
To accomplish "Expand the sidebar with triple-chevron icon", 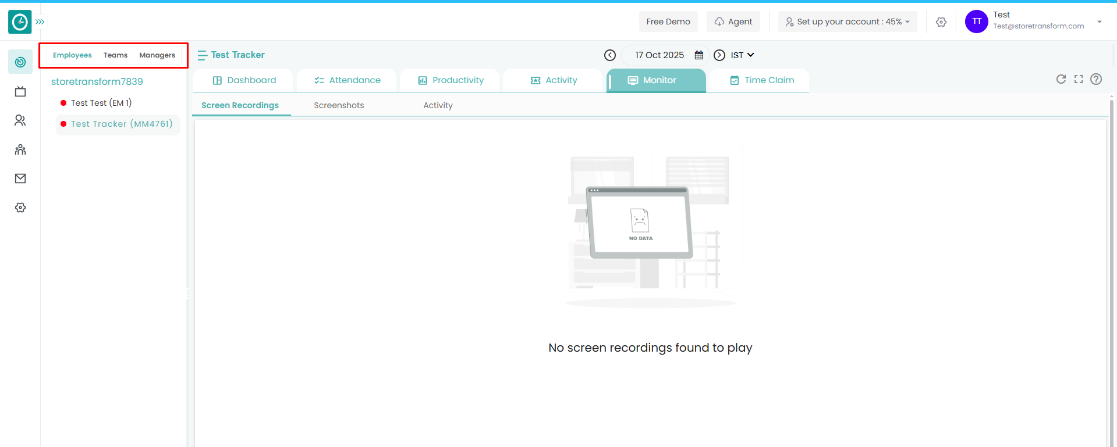I will [40, 22].
